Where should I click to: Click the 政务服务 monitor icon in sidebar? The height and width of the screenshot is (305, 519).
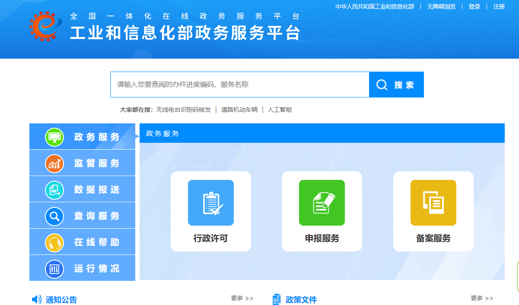click(54, 136)
